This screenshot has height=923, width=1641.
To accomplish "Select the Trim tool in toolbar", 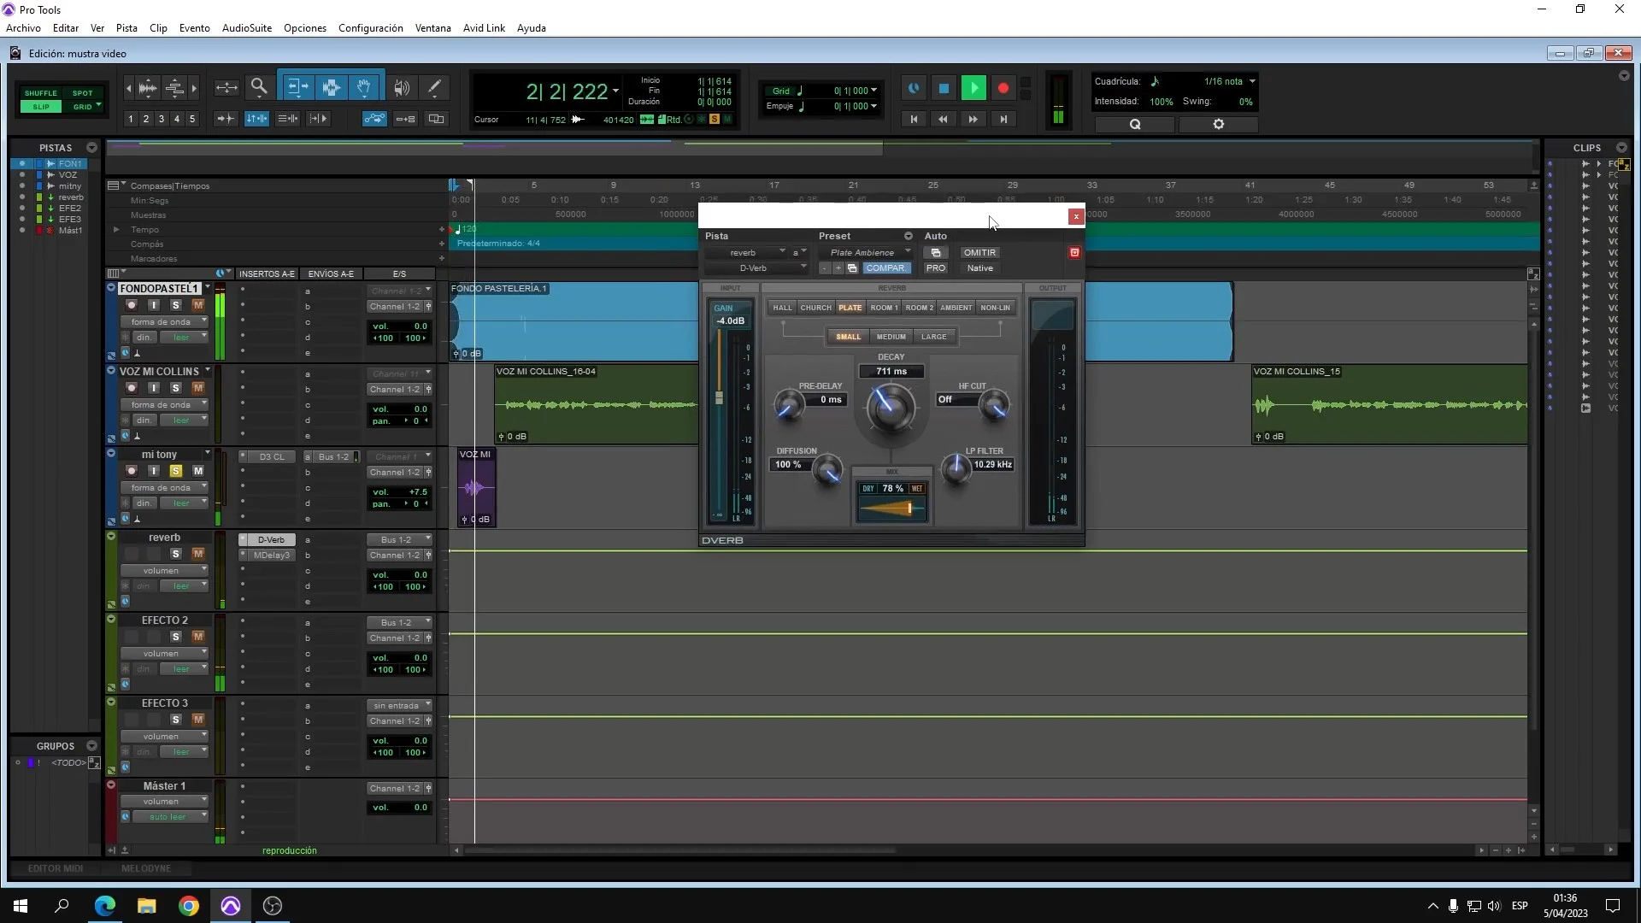I will [x=297, y=87].
